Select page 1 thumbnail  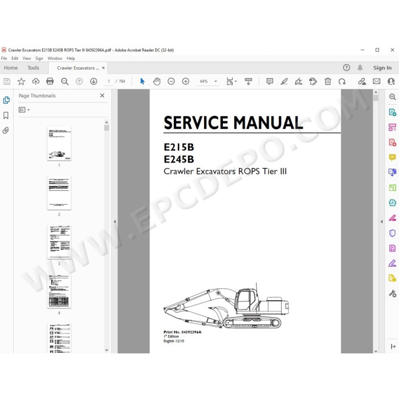coord(59,144)
